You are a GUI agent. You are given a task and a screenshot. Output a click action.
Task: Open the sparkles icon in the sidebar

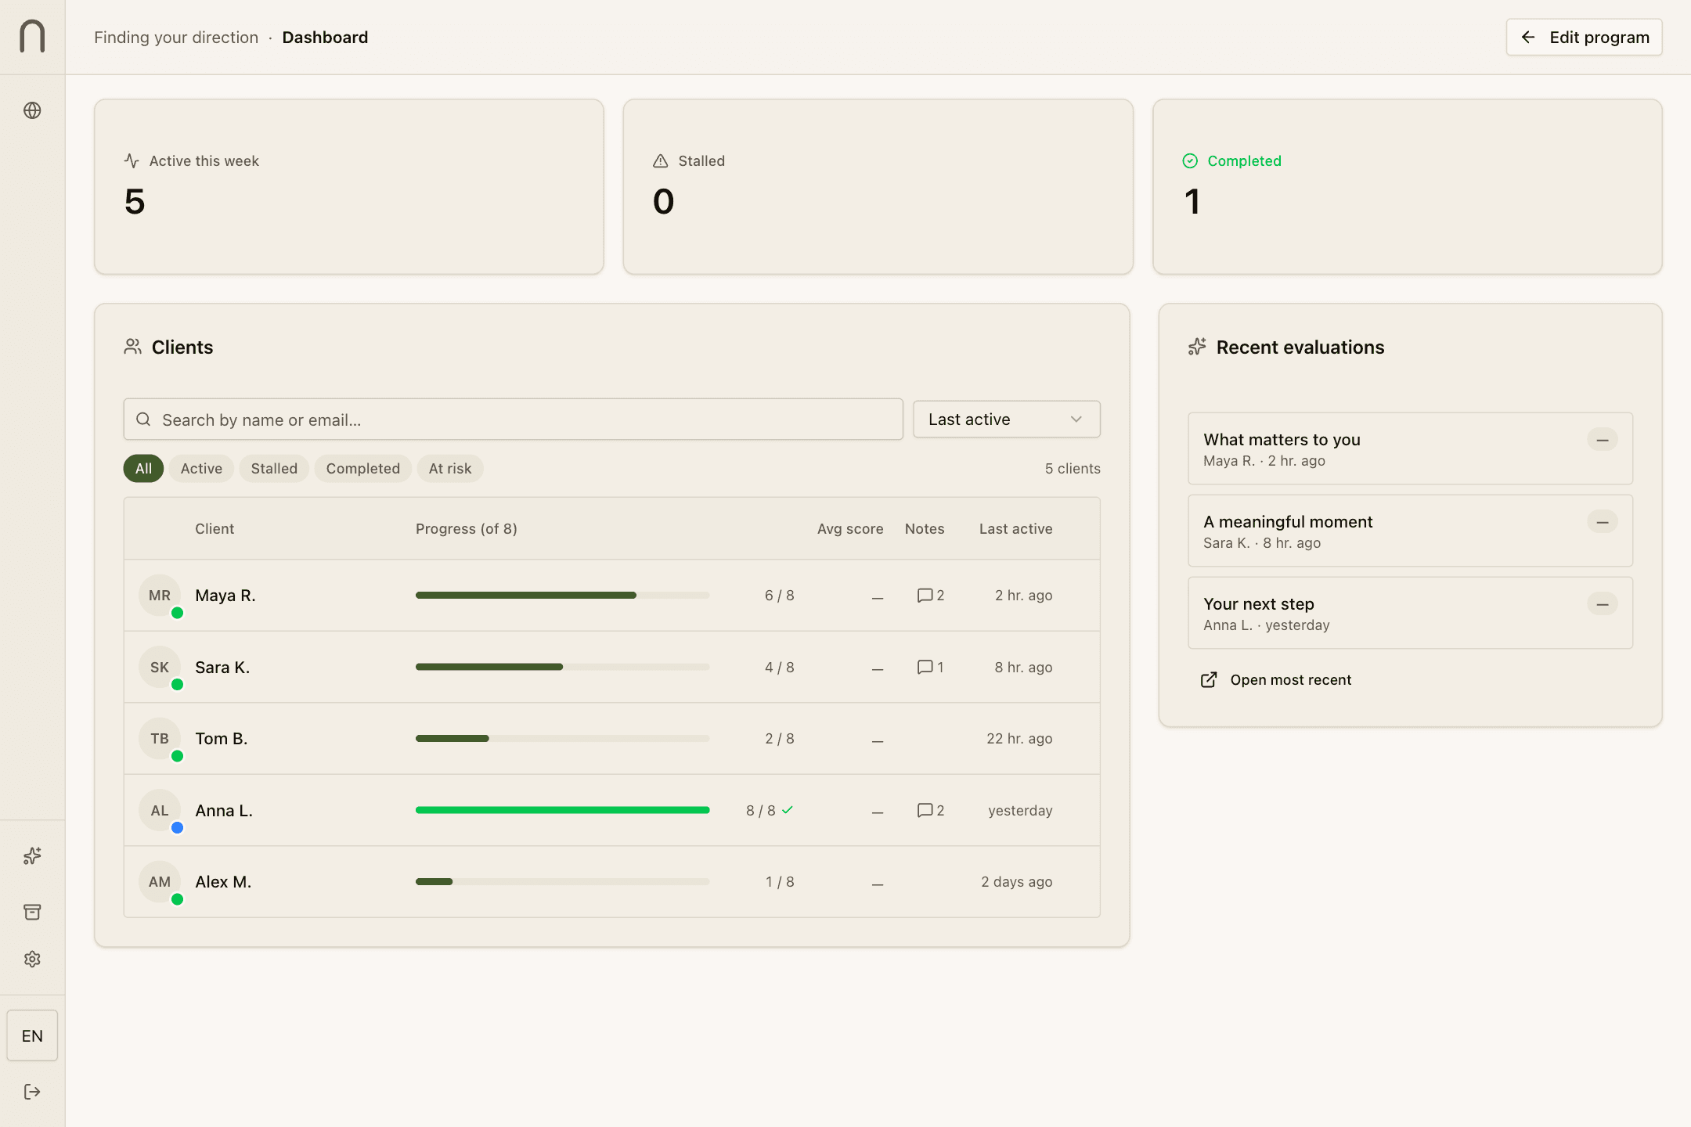pyautogui.click(x=32, y=856)
